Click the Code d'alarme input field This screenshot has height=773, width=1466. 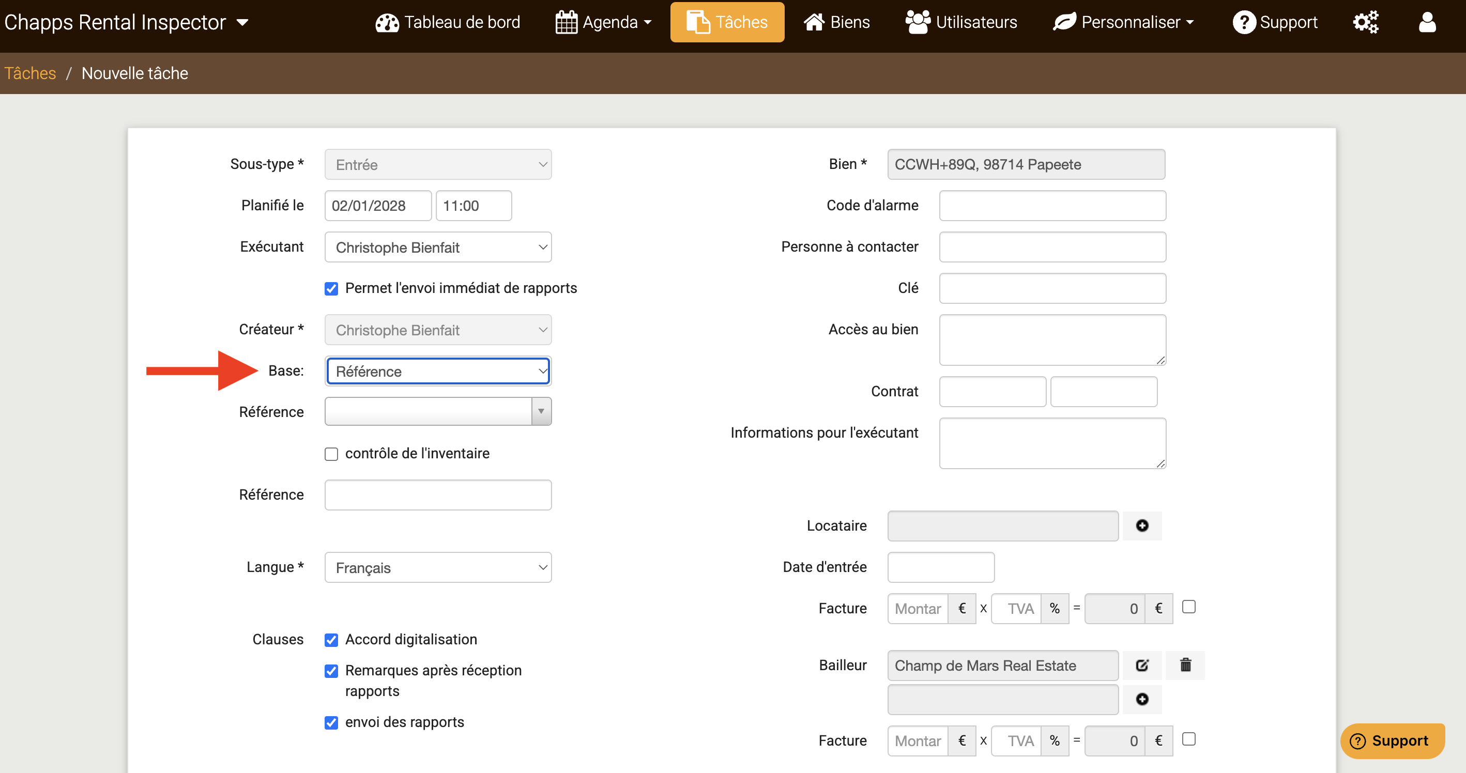click(x=1052, y=206)
